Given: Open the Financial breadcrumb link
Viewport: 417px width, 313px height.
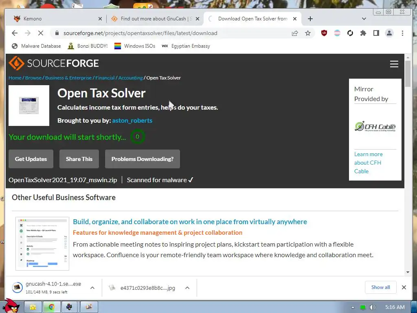Looking at the screenshot, I should tap(105, 78).
